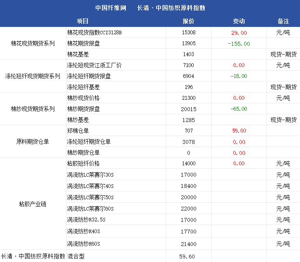Select the -155.00 change value
The width and height of the screenshot is (300, 262).
[x=239, y=44]
